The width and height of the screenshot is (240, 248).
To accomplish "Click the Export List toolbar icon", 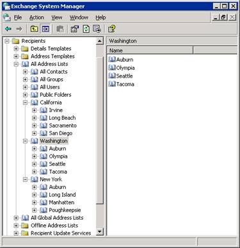I will click(x=97, y=29).
